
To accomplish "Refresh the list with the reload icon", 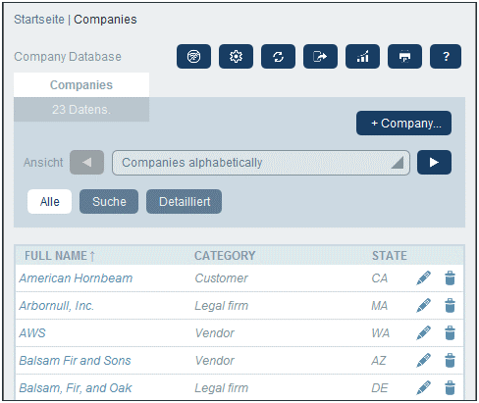I will pyautogui.click(x=278, y=57).
